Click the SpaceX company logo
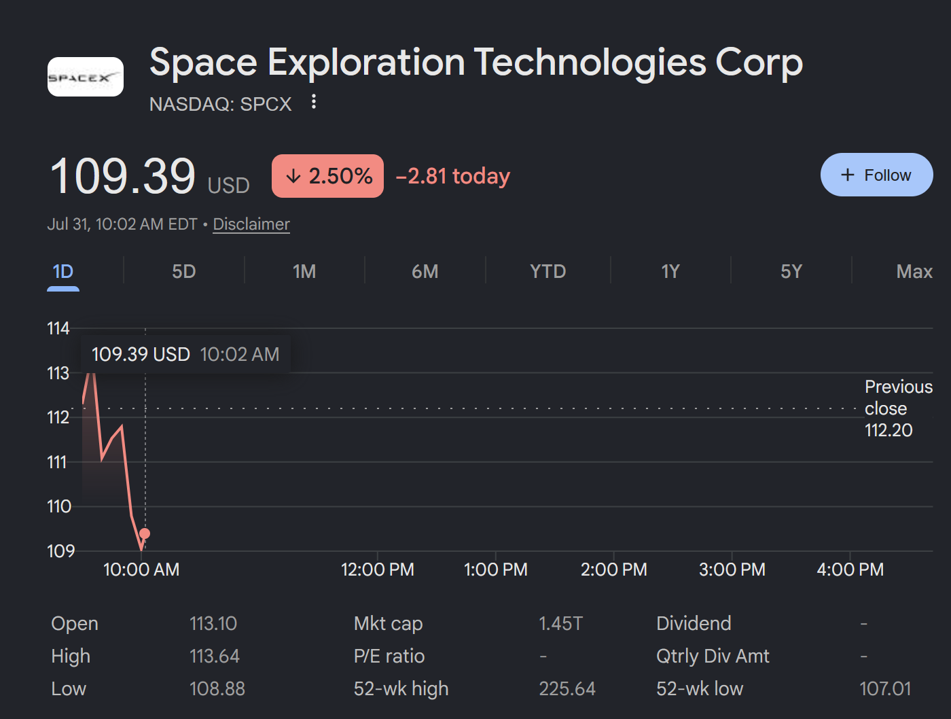 click(86, 77)
